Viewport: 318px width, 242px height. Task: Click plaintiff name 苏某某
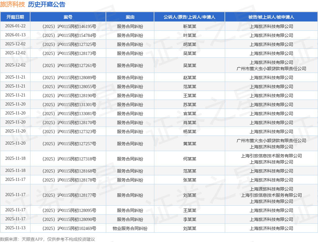[x=190, y=105]
